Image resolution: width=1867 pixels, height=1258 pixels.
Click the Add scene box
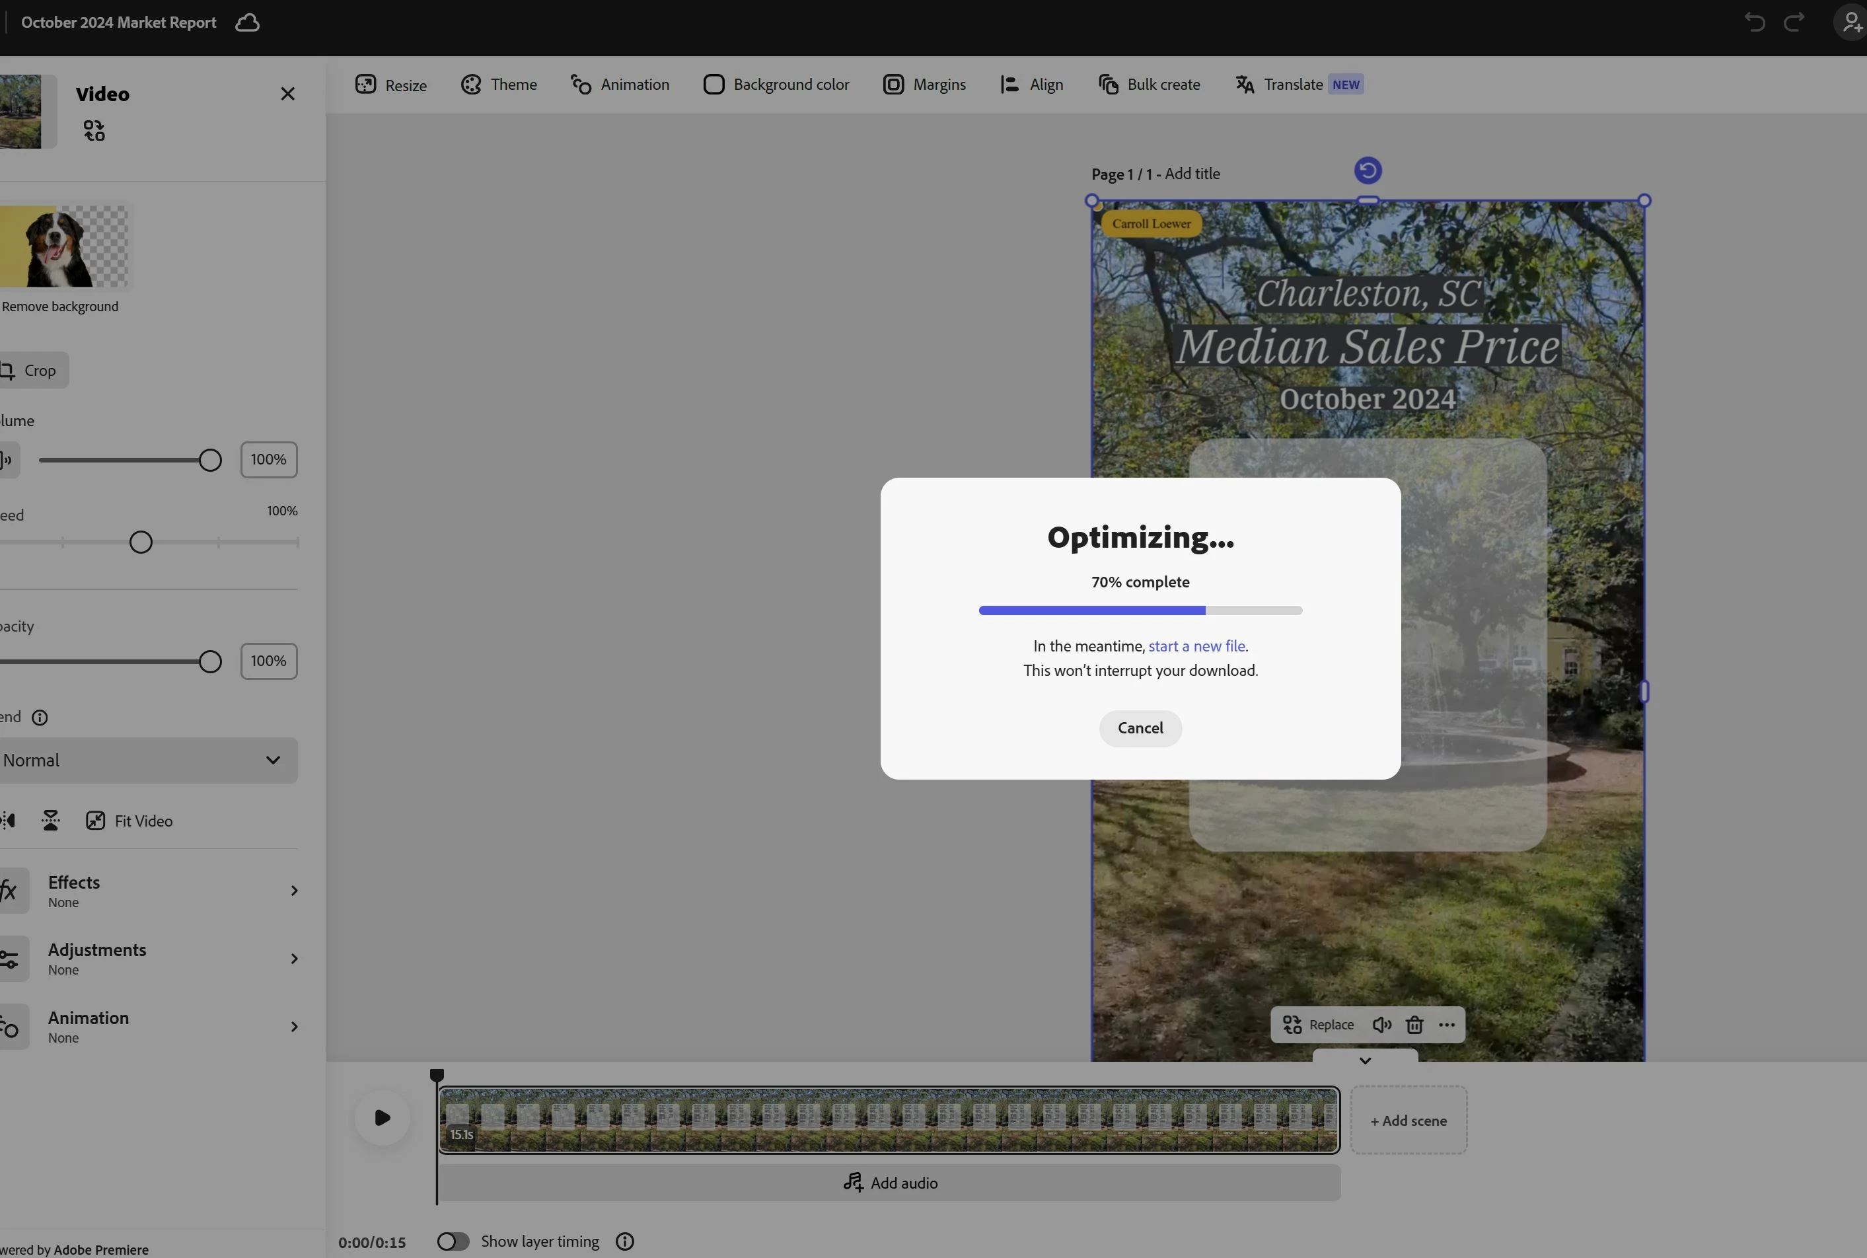tap(1409, 1120)
